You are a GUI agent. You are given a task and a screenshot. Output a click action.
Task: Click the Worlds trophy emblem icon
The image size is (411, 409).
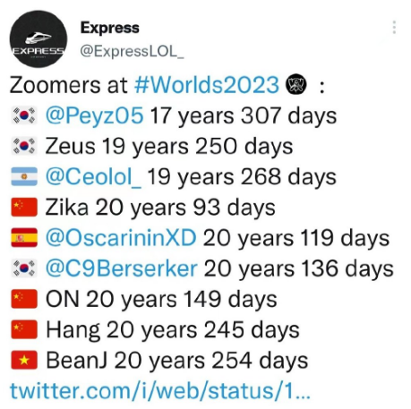point(296,85)
